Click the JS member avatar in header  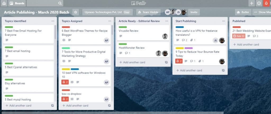(x=178, y=12)
